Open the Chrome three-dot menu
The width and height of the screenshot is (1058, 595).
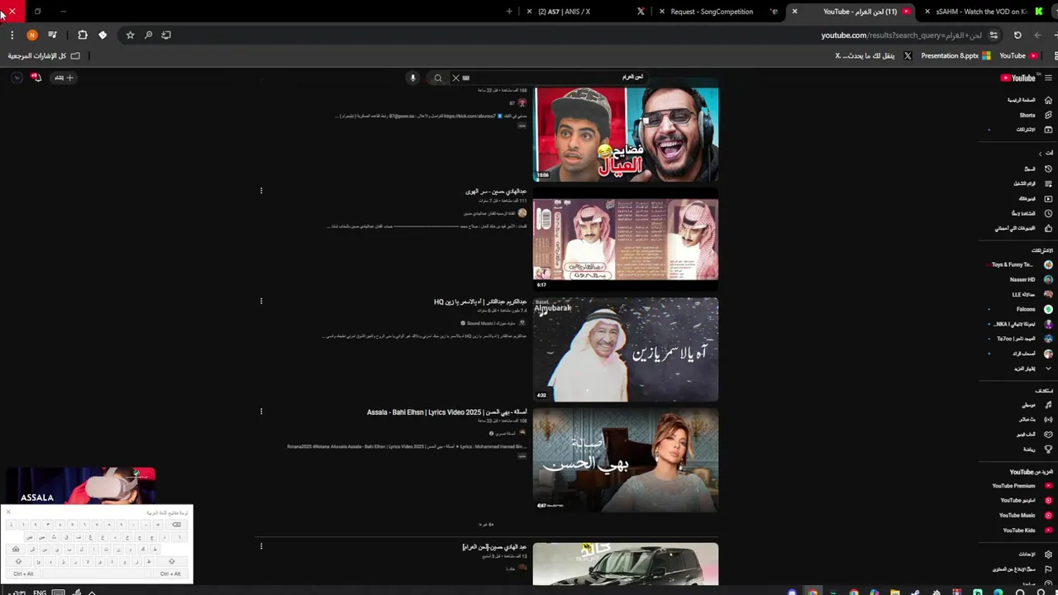(x=12, y=35)
